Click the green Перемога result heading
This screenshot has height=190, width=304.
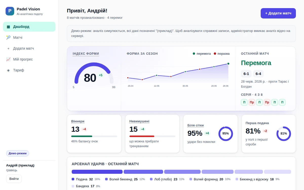pyautogui.click(x=256, y=63)
